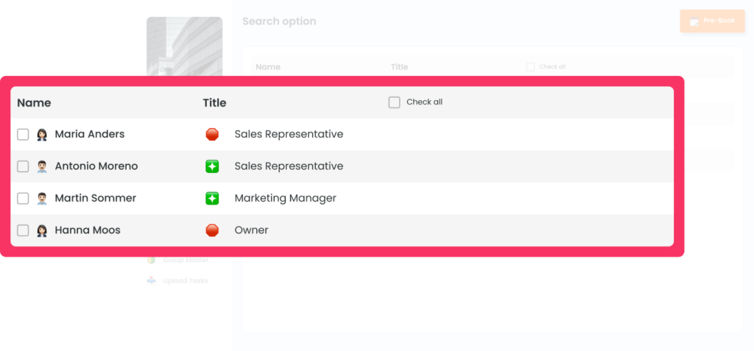
Task: Click the Name column header in highlighted table
Action: pyautogui.click(x=34, y=103)
